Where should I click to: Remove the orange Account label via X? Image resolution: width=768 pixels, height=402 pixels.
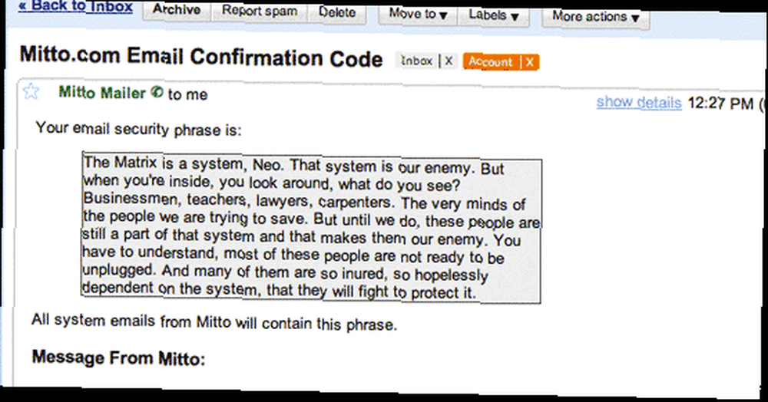pos(529,62)
